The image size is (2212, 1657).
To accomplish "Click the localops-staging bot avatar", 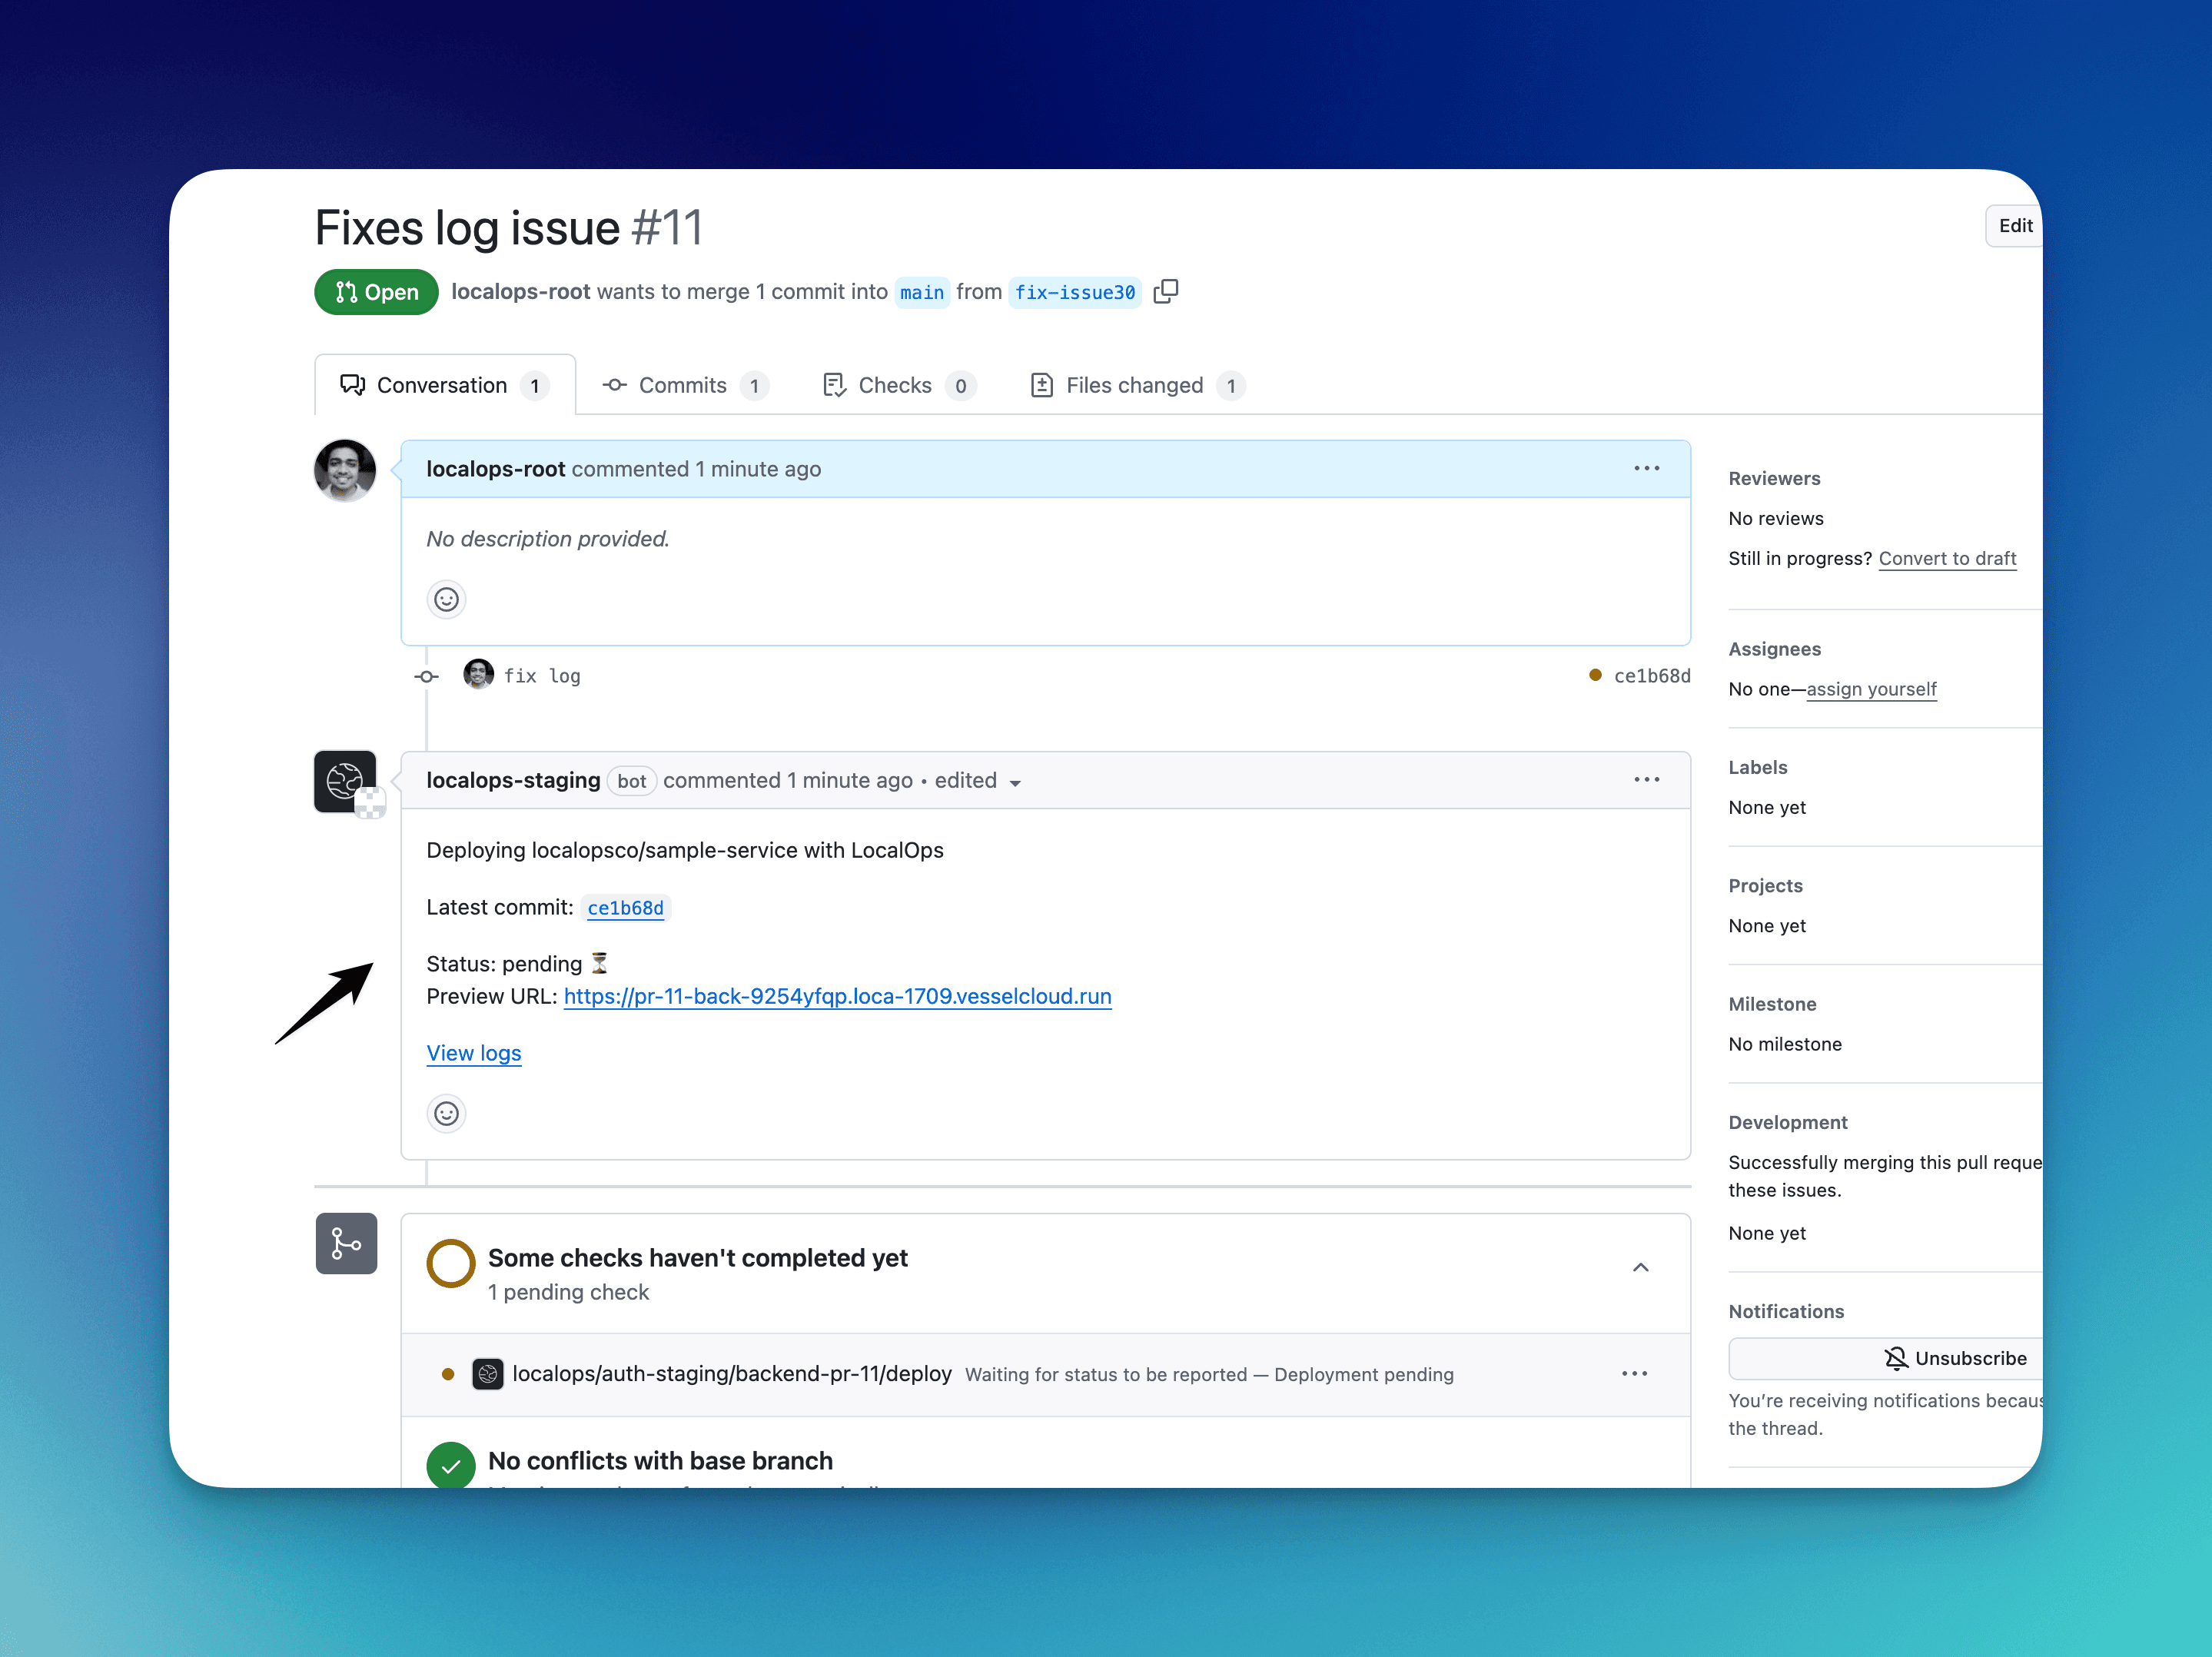I will (x=345, y=781).
